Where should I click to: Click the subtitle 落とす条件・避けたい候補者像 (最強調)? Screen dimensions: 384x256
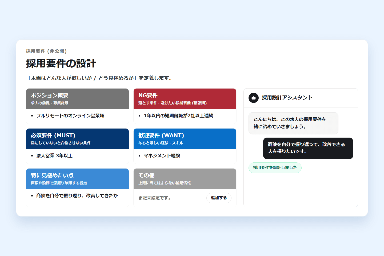coord(173,103)
